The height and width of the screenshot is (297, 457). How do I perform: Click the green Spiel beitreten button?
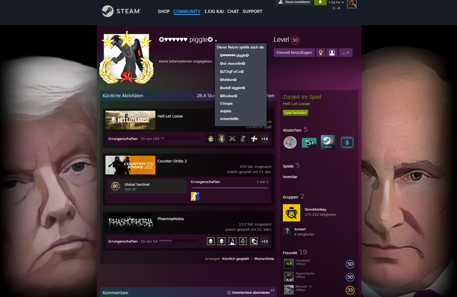(295, 113)
